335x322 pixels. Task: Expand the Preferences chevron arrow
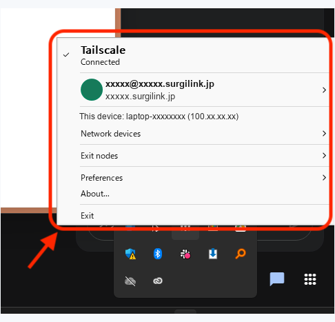pyautogui.click(x=324, y=178)
